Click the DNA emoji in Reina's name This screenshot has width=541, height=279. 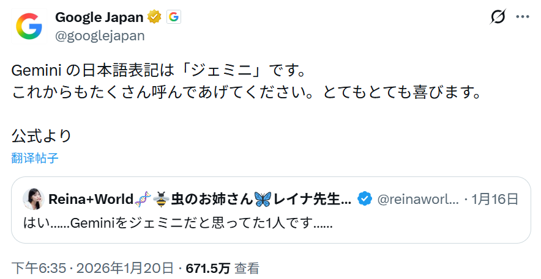[x=143, y=199]
